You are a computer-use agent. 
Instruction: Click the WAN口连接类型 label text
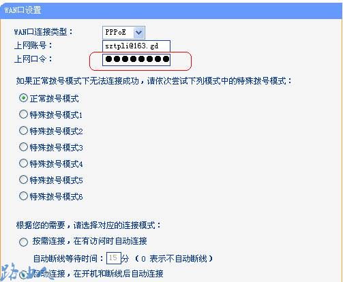43,32
